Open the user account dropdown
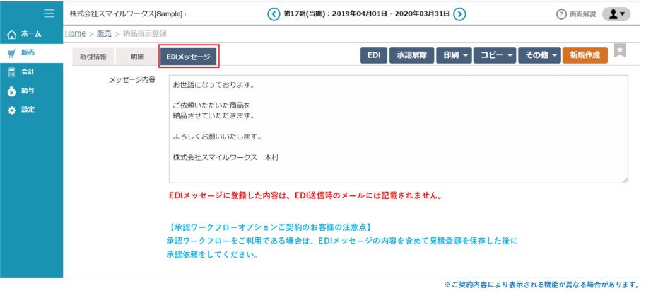 pyautogui.click(x=616, y=14)
